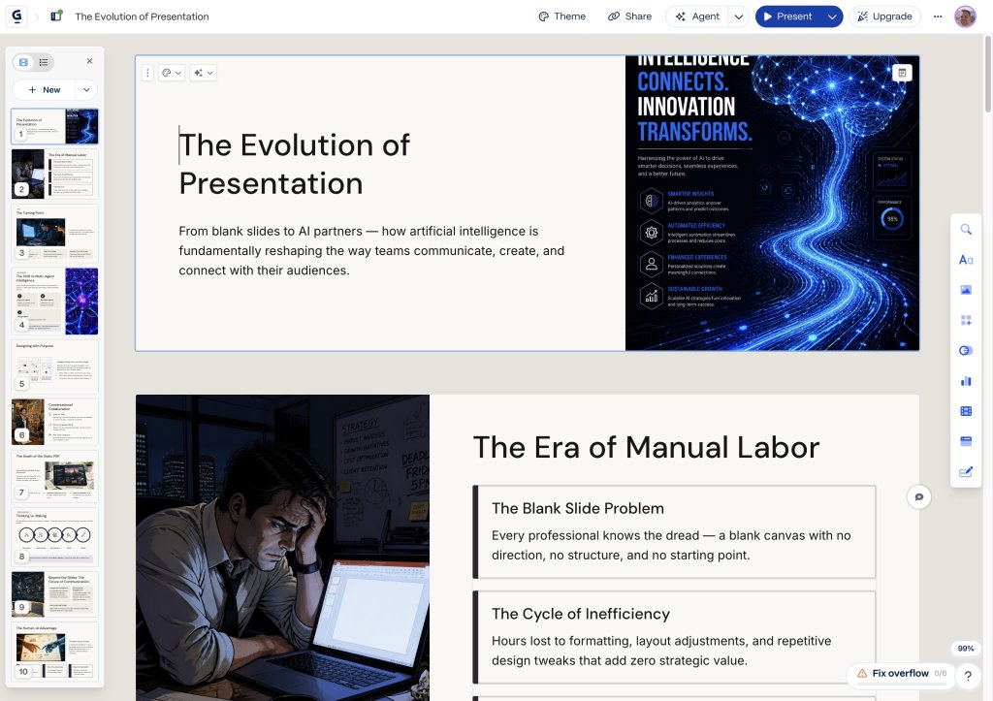
Task: Click the stressed man illustration image
Action: tap(282, 548)
